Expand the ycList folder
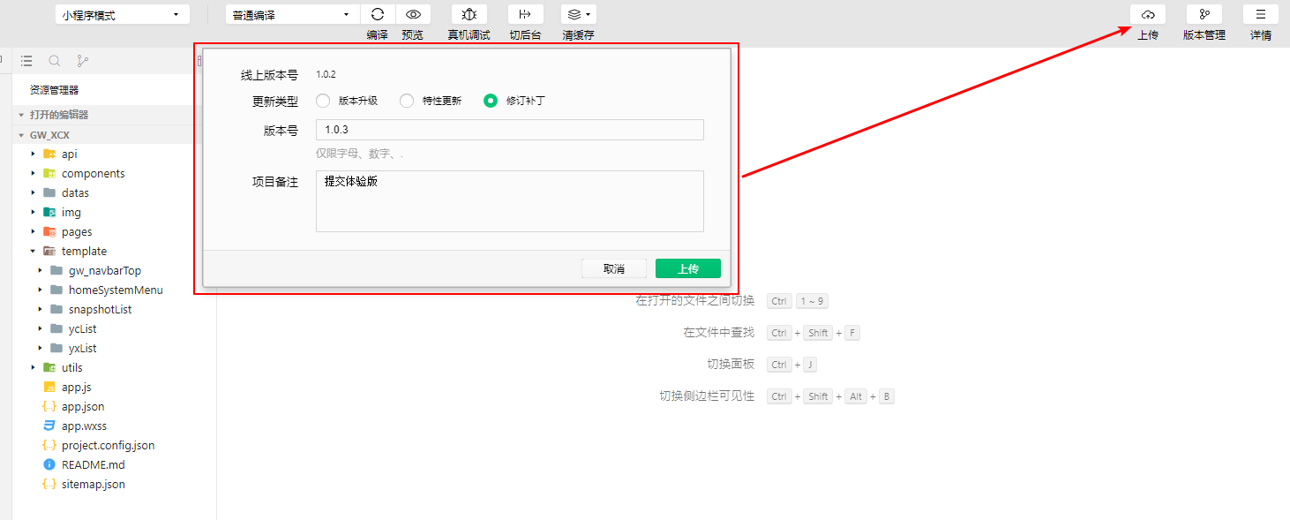The height and width of the screenshot is (520, 1290). (x=41, y=328)
